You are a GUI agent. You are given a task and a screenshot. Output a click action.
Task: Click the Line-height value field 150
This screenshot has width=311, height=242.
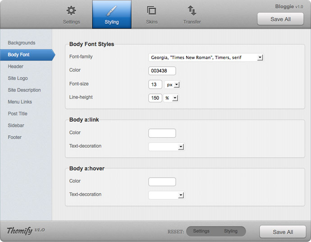(x=155, y=98)
